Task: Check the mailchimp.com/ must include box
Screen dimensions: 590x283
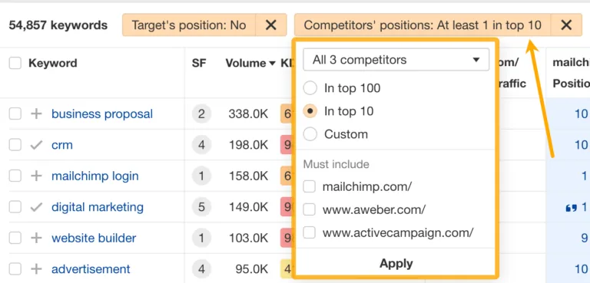Action: [x=310, y=186]
